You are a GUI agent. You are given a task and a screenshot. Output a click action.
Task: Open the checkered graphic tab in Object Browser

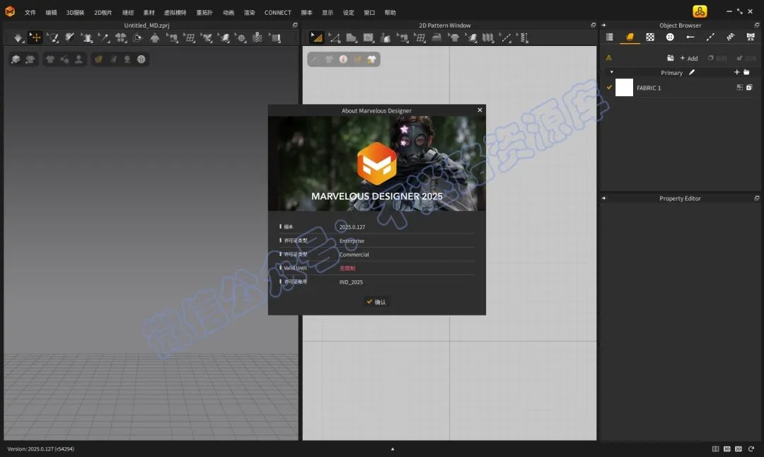click(x=650, y=37)
